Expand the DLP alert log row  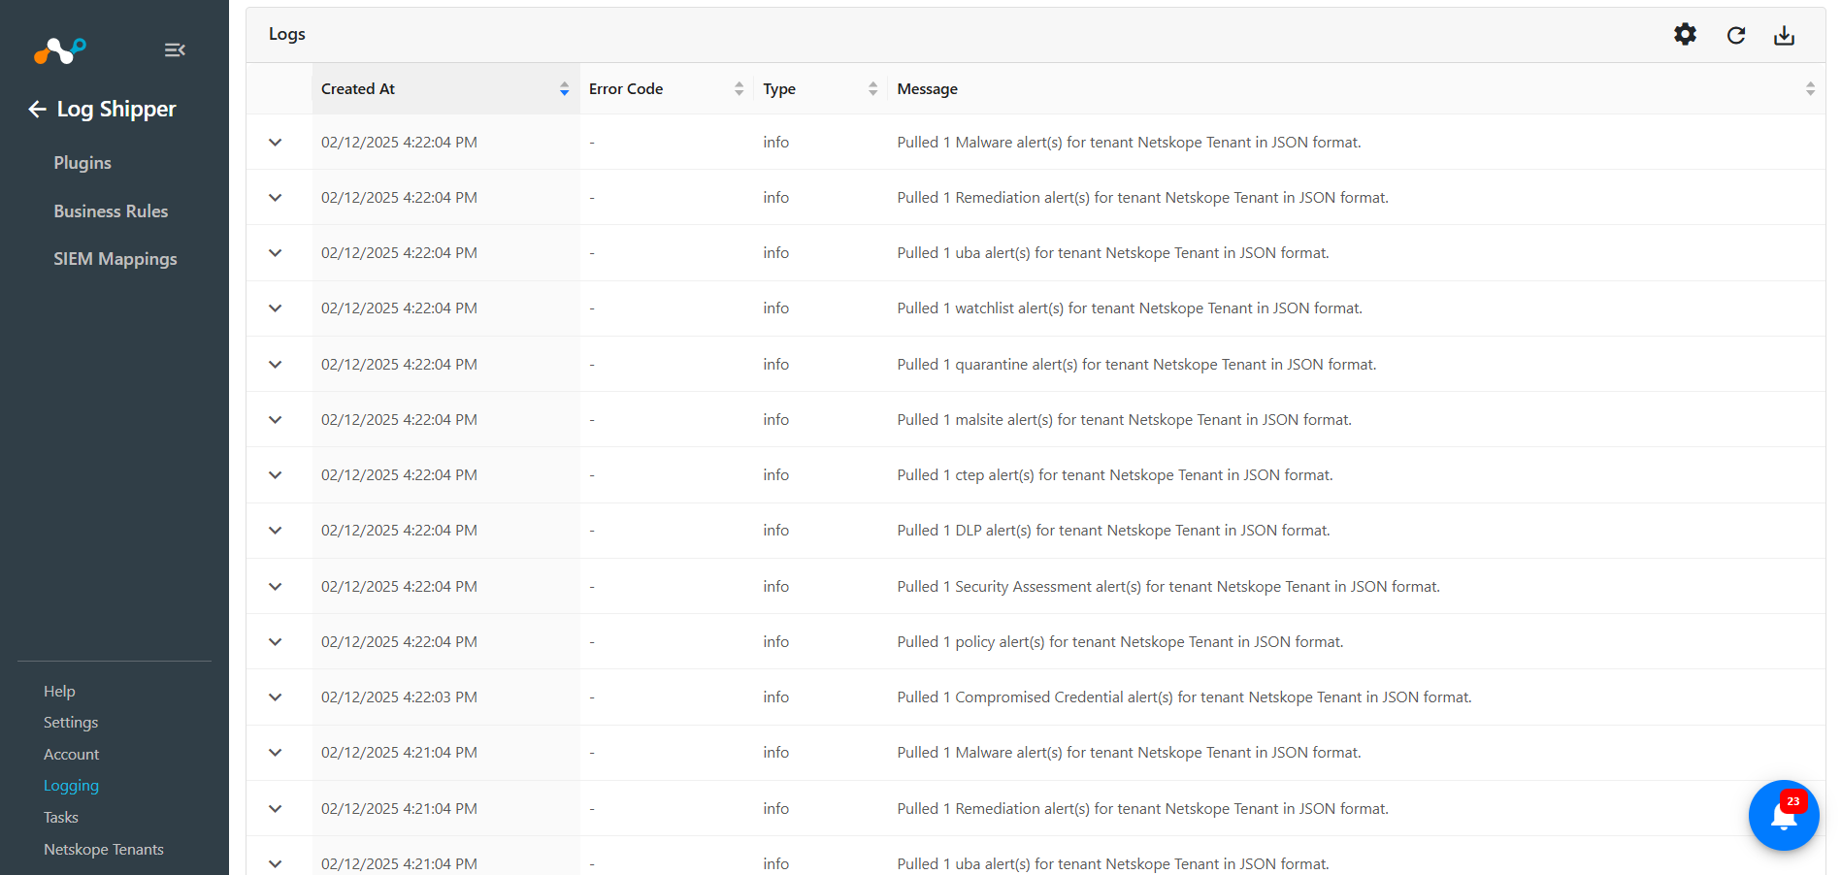pyautogui.click(x=276, y=531)
